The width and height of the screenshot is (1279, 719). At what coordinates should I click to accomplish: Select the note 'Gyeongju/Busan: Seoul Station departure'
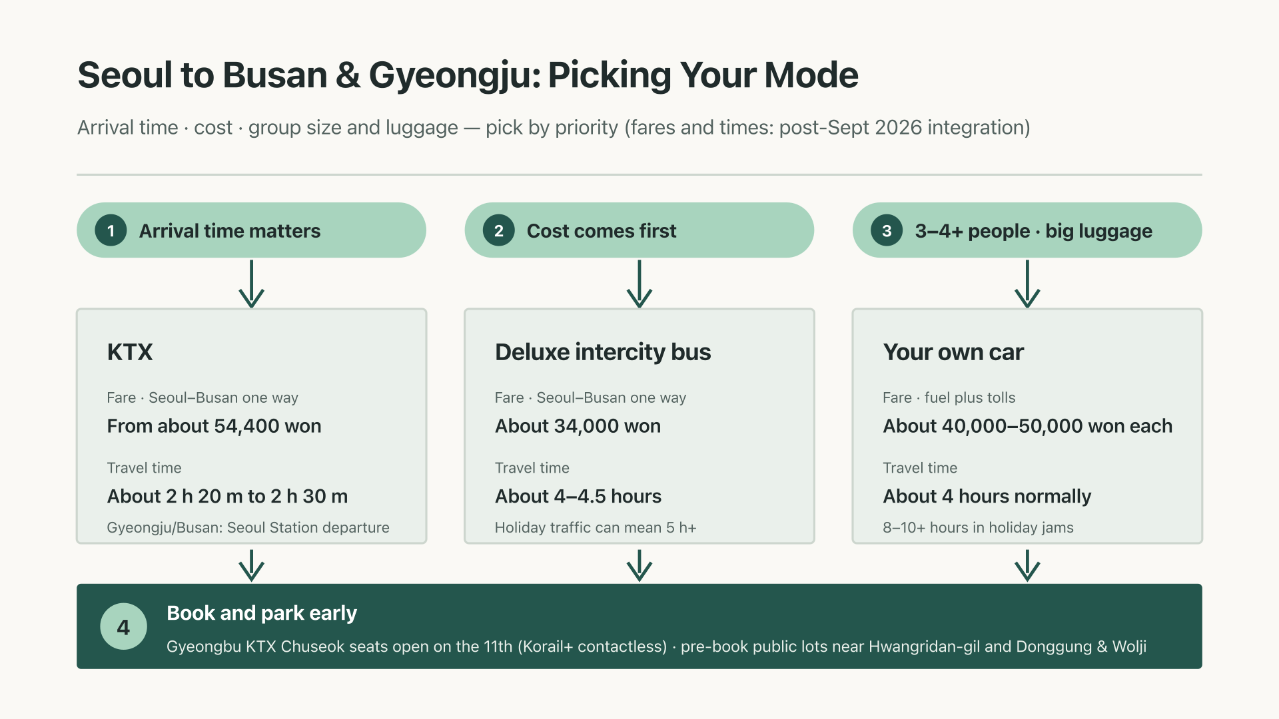pyautogui.click(x=248, y=527)
